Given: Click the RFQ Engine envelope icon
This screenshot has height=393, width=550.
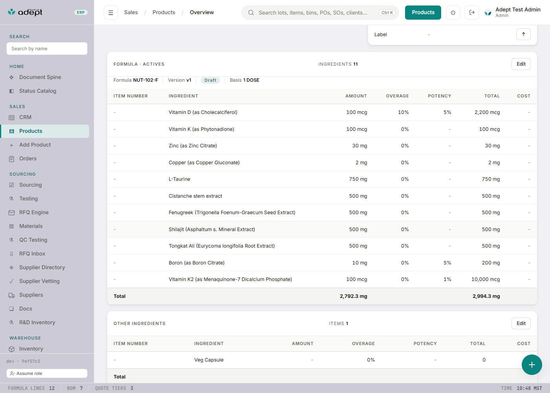Looking at the screenshot, I should (11, 213).
